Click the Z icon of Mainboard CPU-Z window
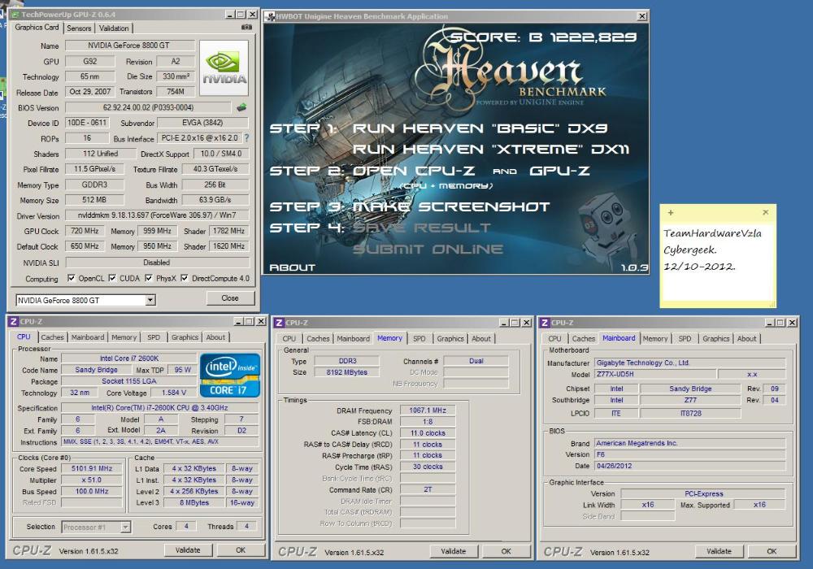The image size is (813, 569). pyautogui.click(x=545, y=323)
